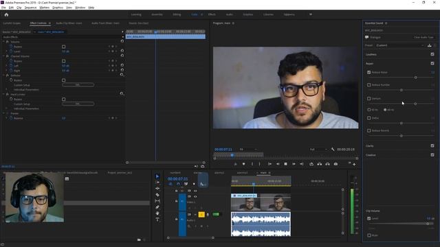Toggle Channel Volume Bypass checkbox

pyautogui.click(x=64, y=61)
